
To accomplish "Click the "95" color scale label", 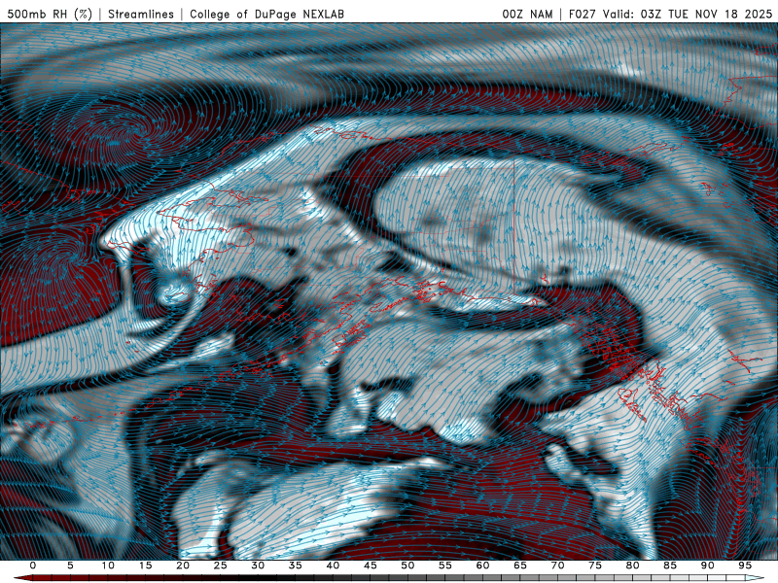I will pyautogui.click(x=745, y=566).
